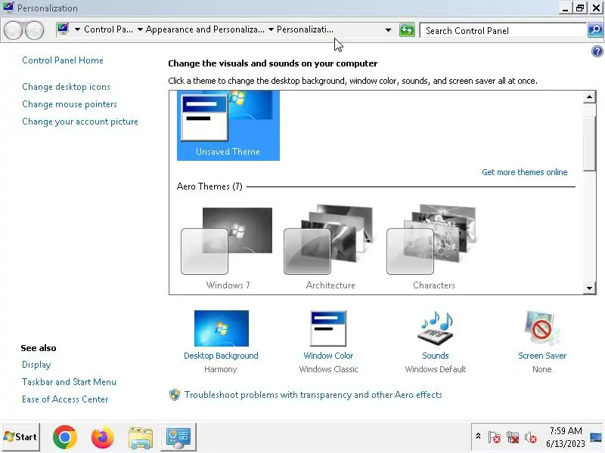The image size is (605, 453).
Task: Open the Sounds keyboard icon
Action: point(436,328)
